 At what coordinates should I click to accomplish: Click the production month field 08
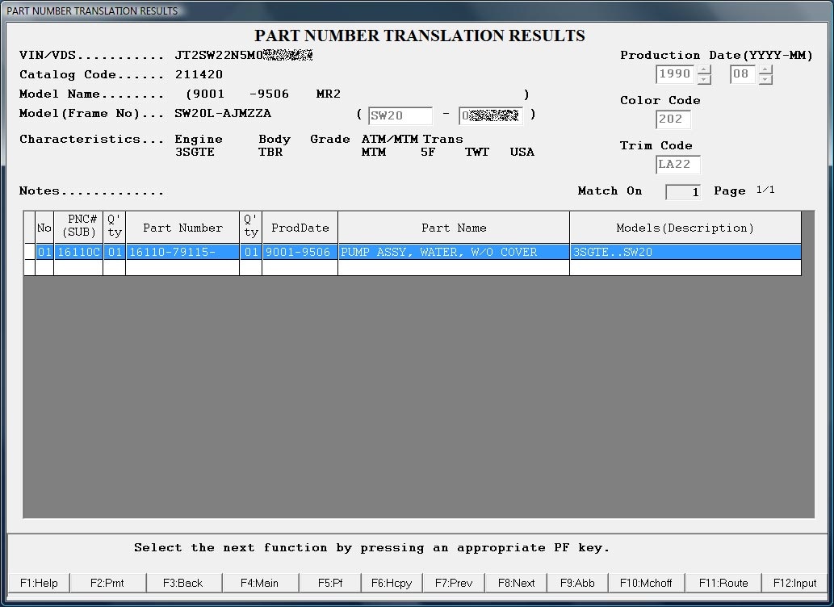(x=744, y=74)
